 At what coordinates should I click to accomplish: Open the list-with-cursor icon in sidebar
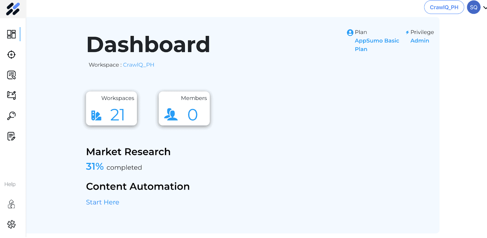[x=11, y=75]
